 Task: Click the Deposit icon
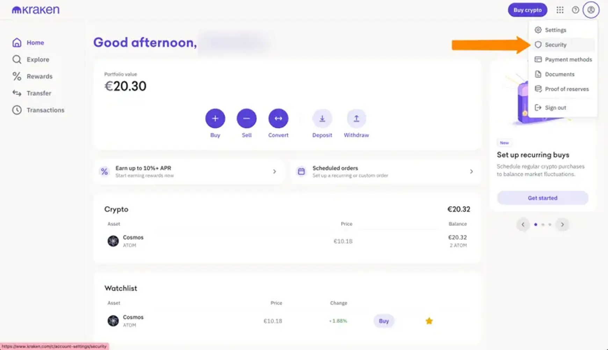pyautogui.click(x=322, y=119)
